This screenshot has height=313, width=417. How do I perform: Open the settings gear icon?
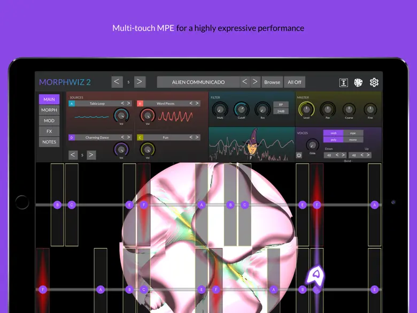374,82
